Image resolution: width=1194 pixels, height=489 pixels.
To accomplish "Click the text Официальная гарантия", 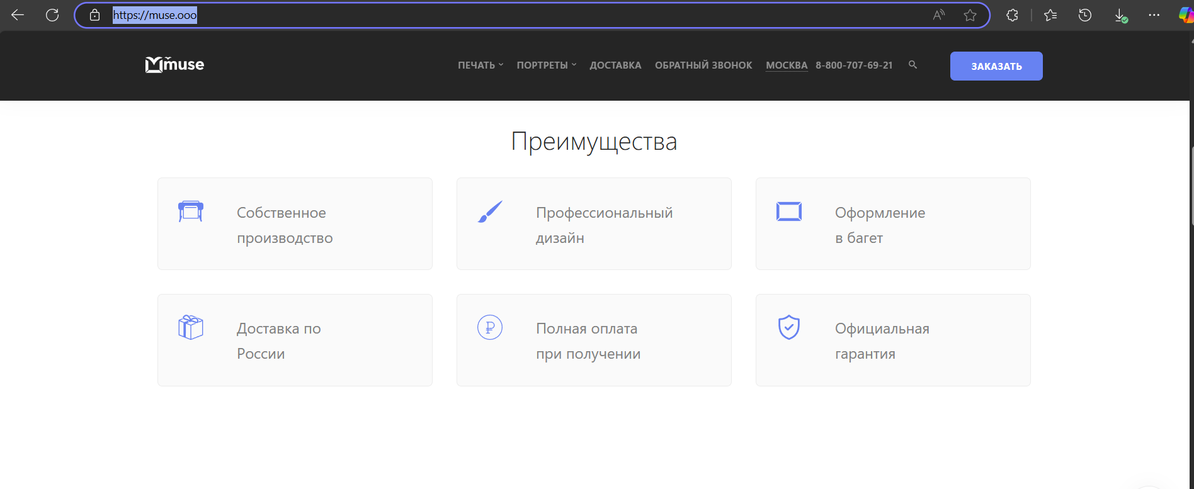I will [x=882, y=341].
